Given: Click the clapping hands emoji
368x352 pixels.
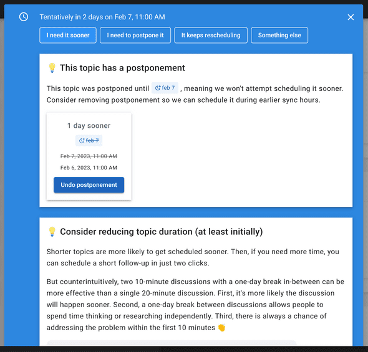Looking at the screenshot, I should click(221, 328).
